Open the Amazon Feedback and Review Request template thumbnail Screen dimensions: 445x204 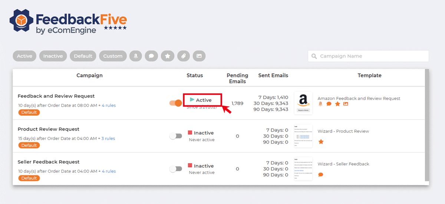tap(303, 103)
